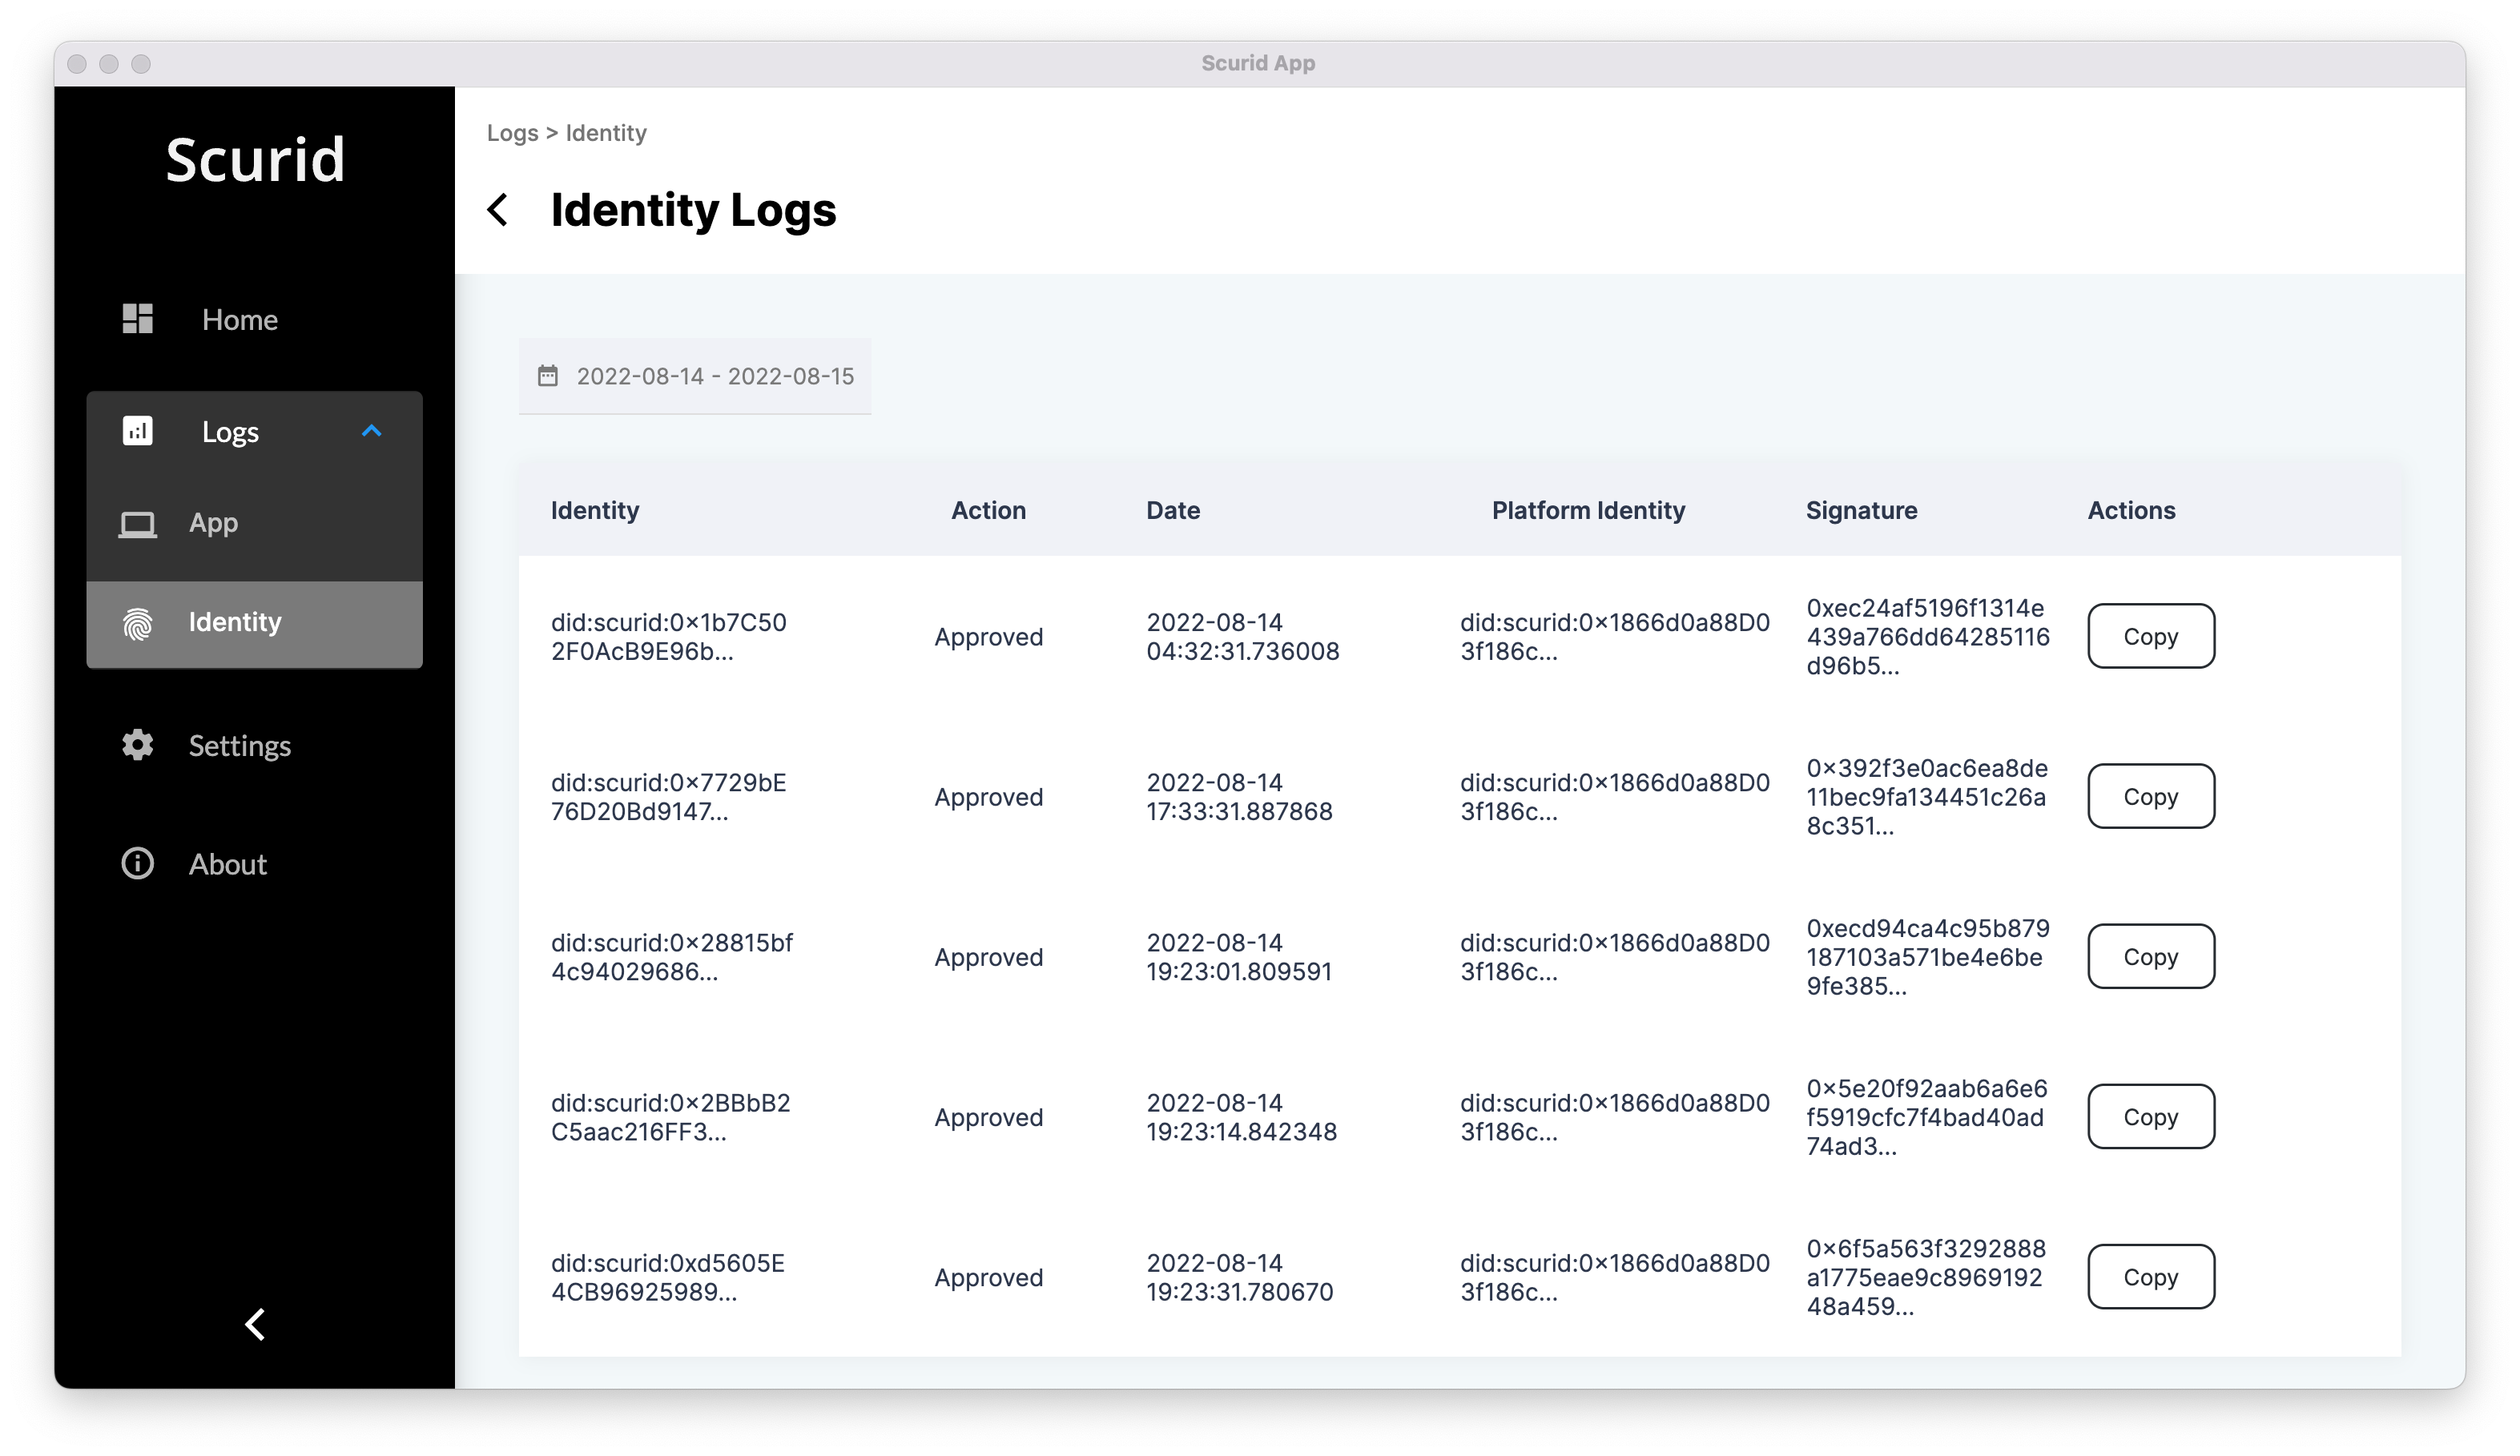The image size is (2520, 1456).
Task: Click the Platform Identity column header
Action: point(1588,510)
